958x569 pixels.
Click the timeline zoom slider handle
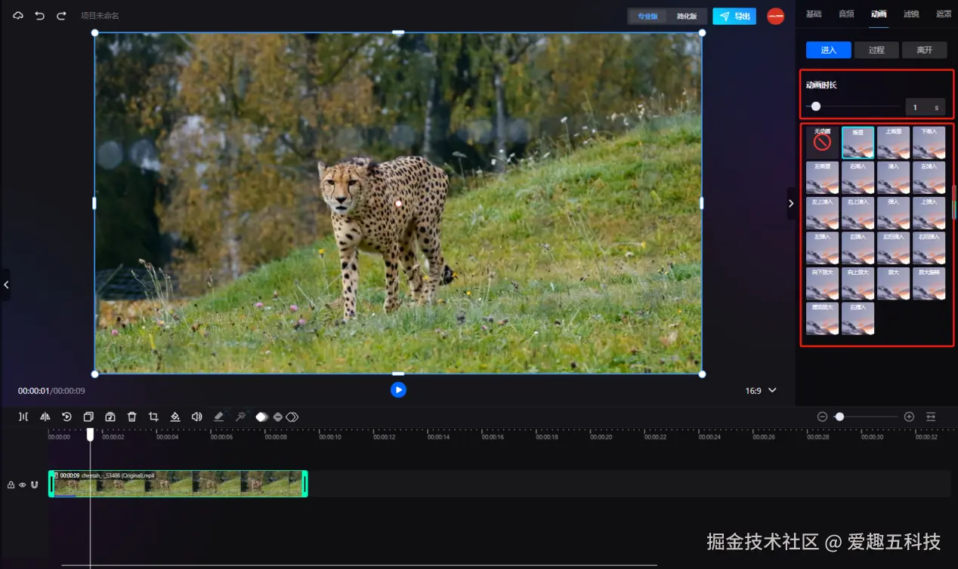click(x=839, y=417)
